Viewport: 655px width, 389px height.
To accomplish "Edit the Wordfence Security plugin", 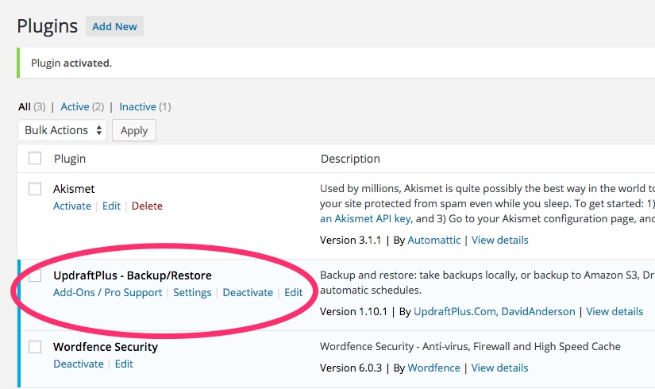I will 124,364.
